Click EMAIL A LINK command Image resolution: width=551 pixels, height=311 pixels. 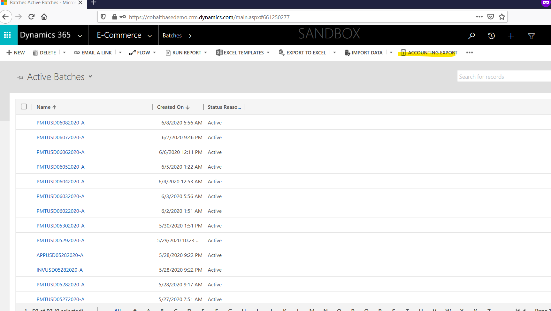pos(93,52)
